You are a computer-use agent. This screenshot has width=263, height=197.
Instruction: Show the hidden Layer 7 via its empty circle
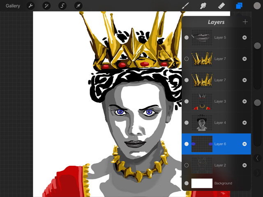[187, 59]
